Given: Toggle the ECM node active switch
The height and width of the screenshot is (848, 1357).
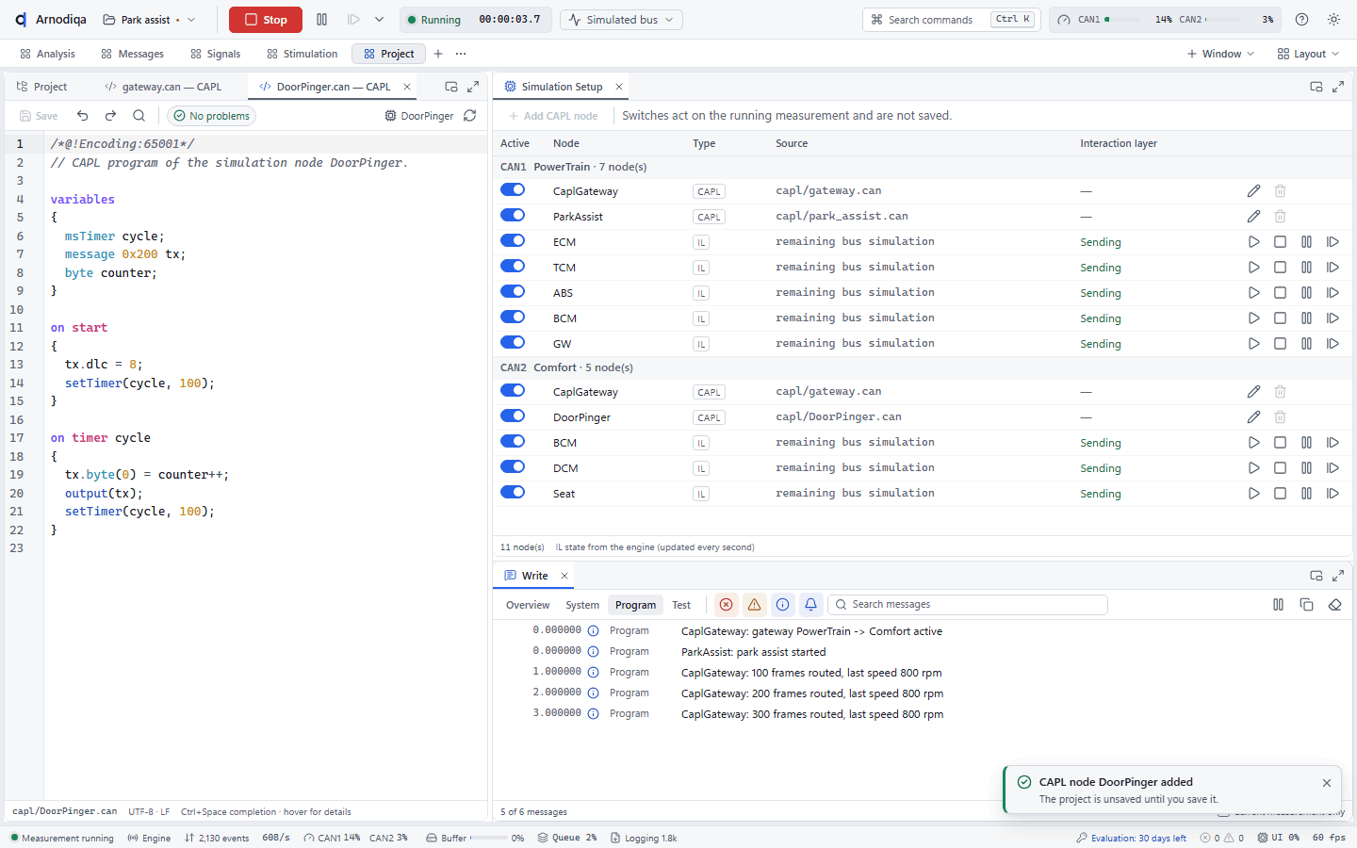Looking at the screenshot, I should [513, 241].
